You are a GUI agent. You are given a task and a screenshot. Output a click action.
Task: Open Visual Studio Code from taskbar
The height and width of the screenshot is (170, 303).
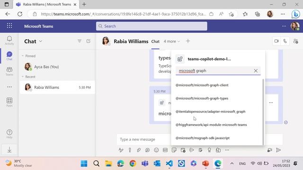[x=169, y=163]
